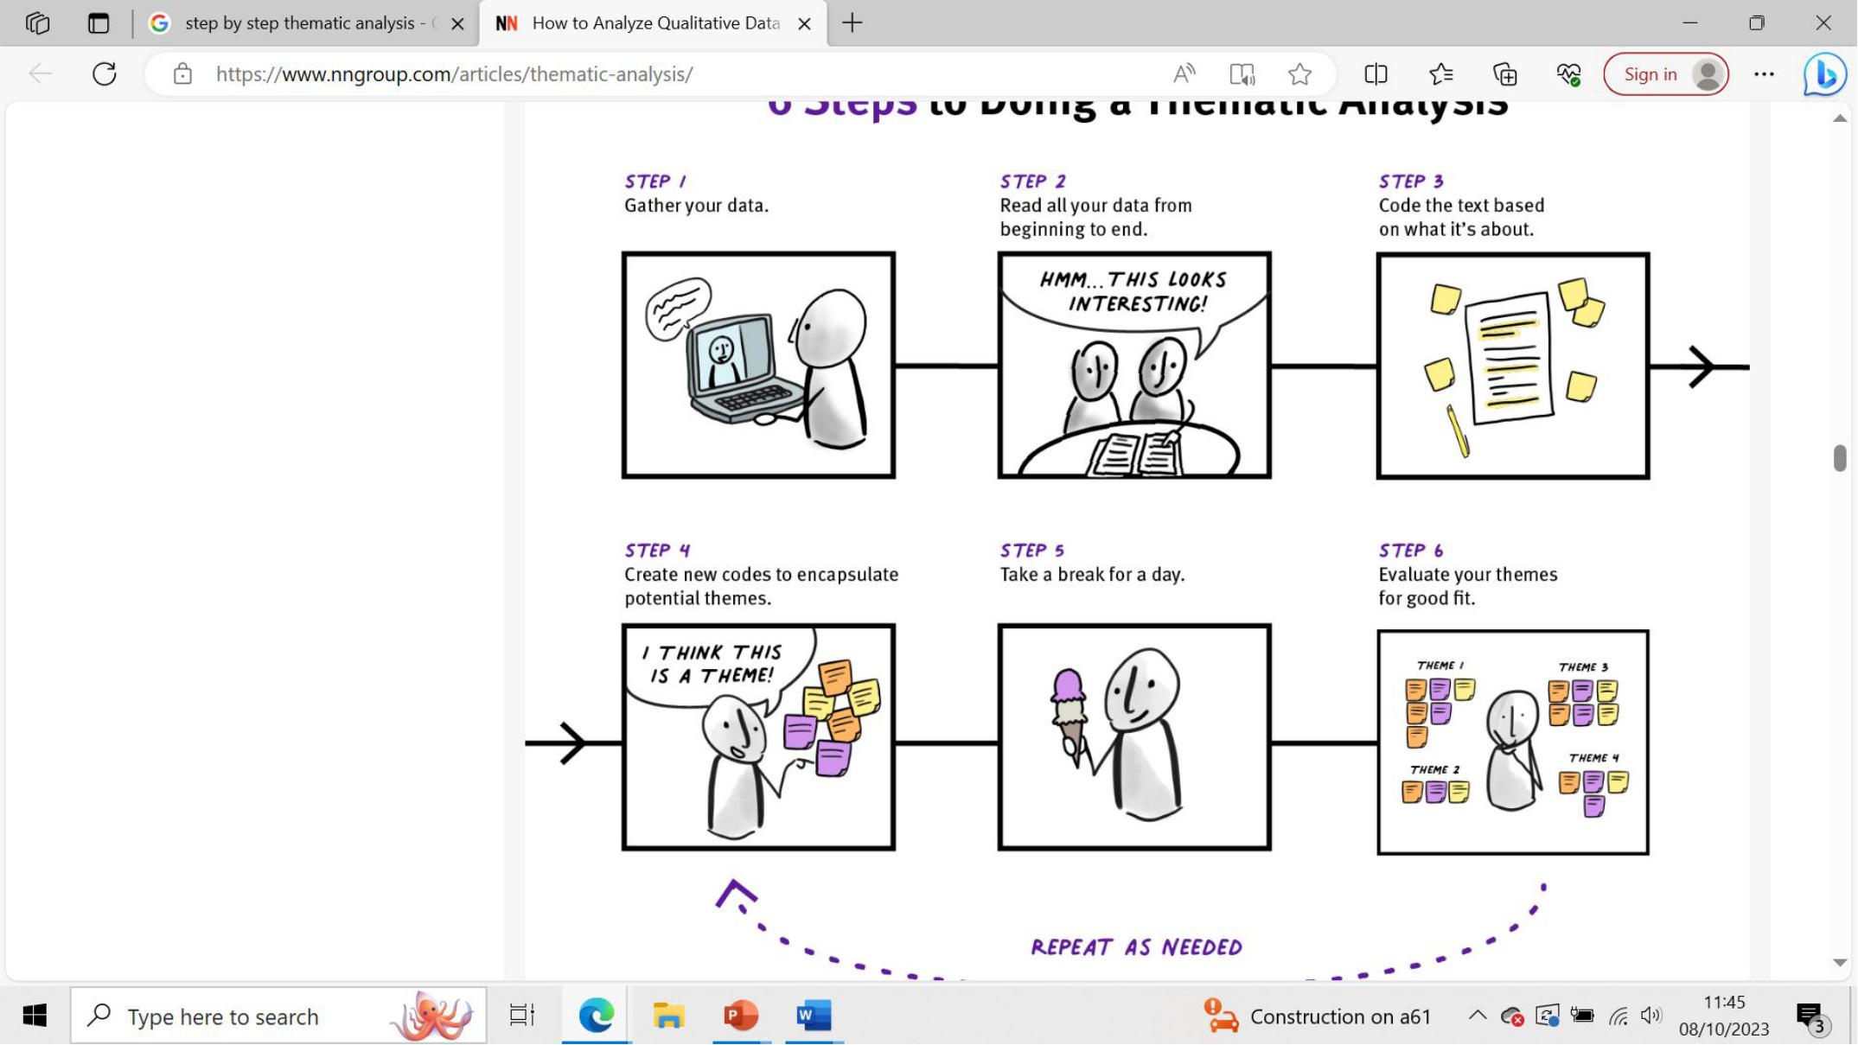
Task: Open the Collections panel
Action: click(x=1505, y=74)
